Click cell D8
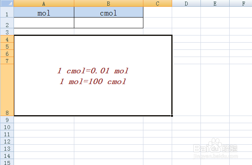 click(186, 90)
